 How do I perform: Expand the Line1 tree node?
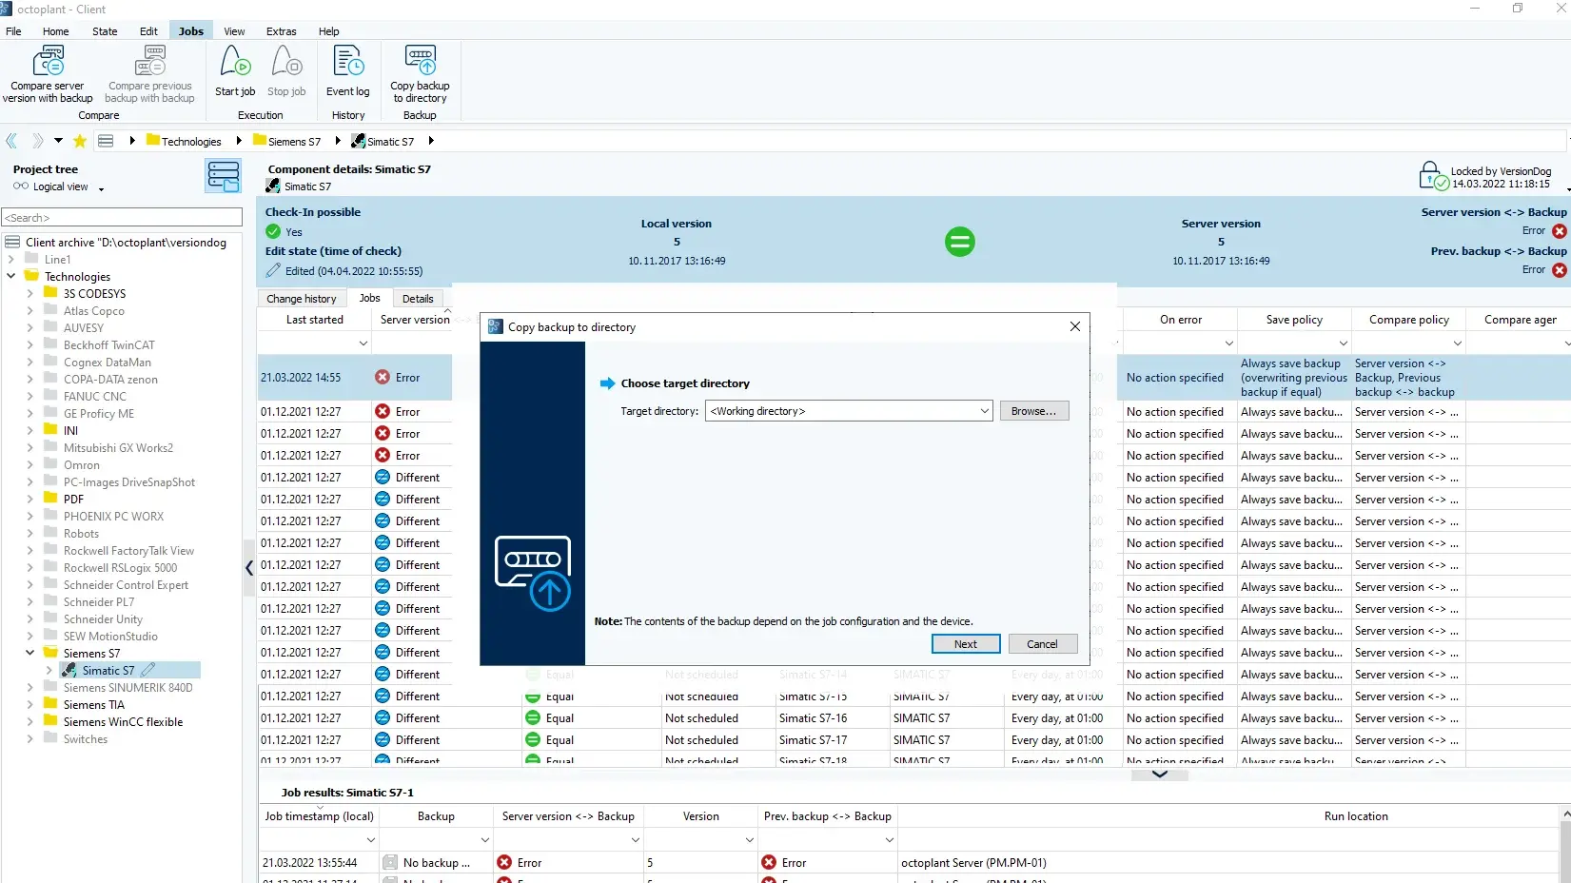[x=10, y=259]
